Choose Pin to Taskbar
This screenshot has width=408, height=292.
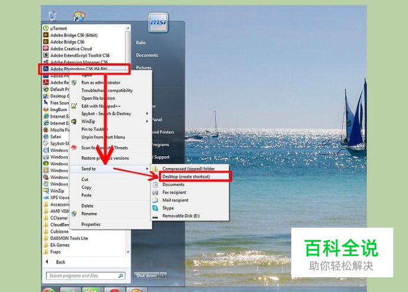95,129
